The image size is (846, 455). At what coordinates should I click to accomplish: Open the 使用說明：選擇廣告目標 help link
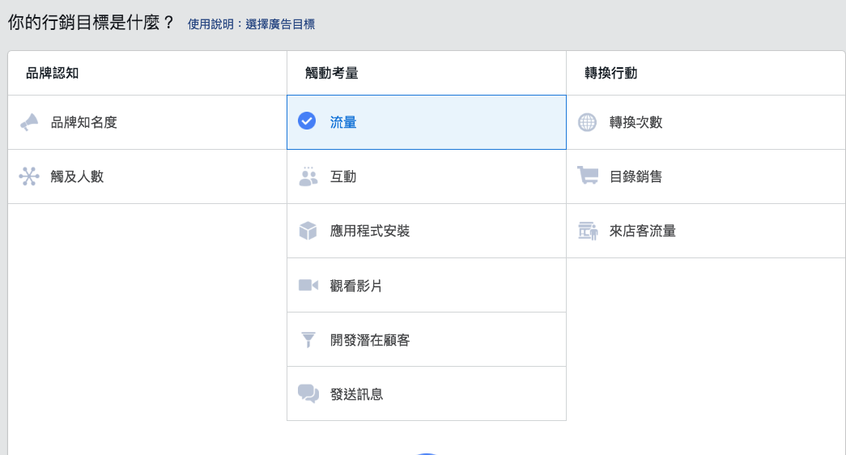click(x=251, y=24)
